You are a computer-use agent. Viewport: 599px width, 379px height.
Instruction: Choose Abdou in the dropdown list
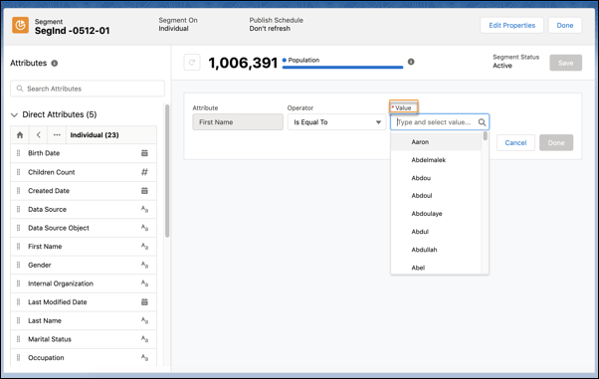point(436,178)
